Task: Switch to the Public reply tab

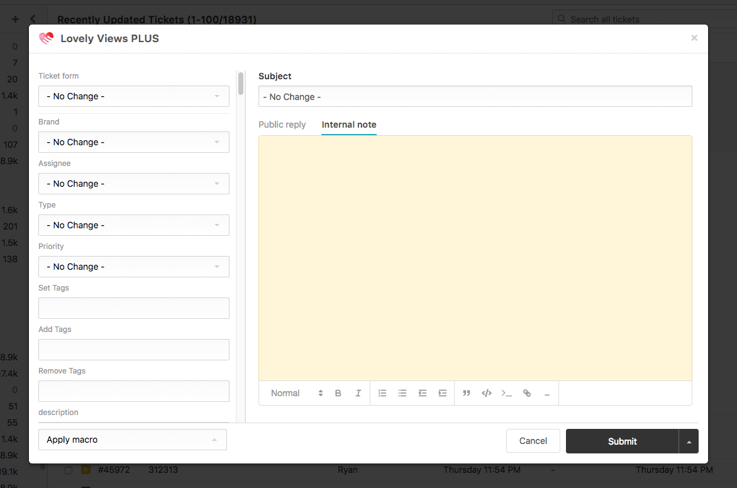Action: coord(282,125)
